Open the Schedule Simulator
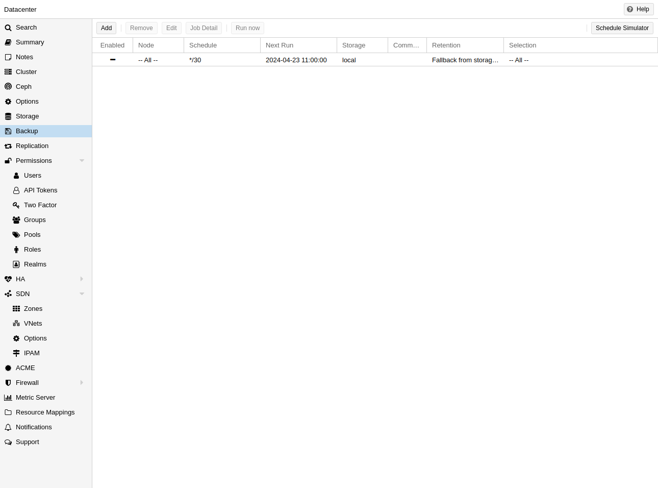 point(622,28)
